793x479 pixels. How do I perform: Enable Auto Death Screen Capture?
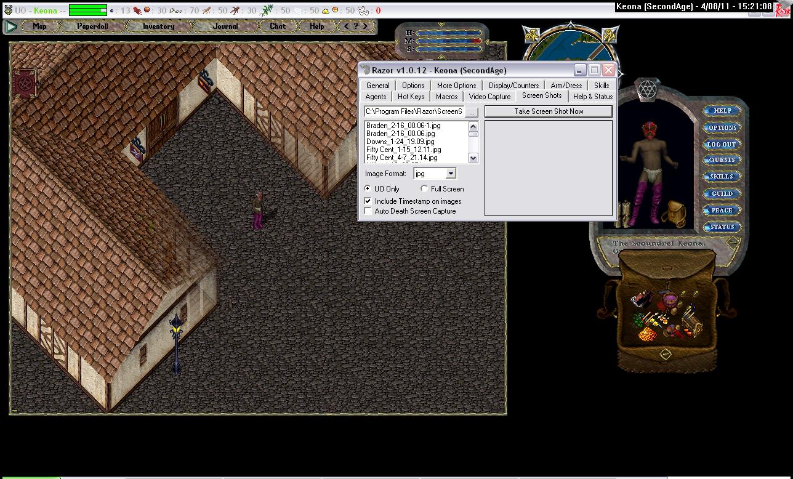point(368,211)
